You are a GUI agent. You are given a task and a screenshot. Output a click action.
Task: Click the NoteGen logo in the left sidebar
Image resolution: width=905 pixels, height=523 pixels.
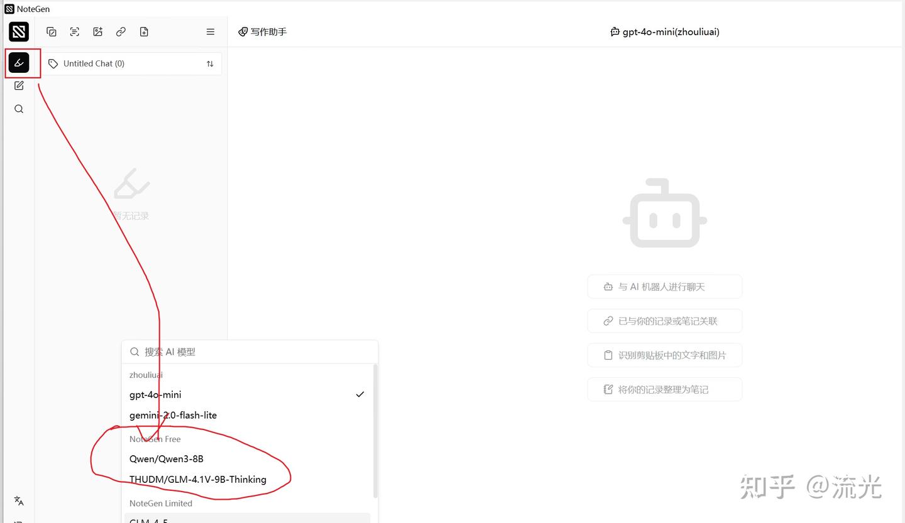pyautogui.click(x=19, y=31)
